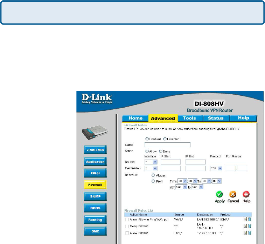Open the Source interface dropdown
The image size is (265, 244).
point(151,162)
